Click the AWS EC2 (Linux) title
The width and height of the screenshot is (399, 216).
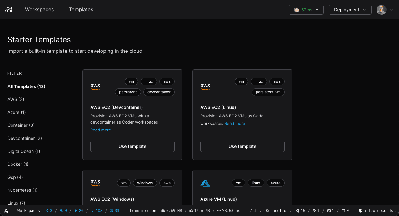tap(218, 107)
